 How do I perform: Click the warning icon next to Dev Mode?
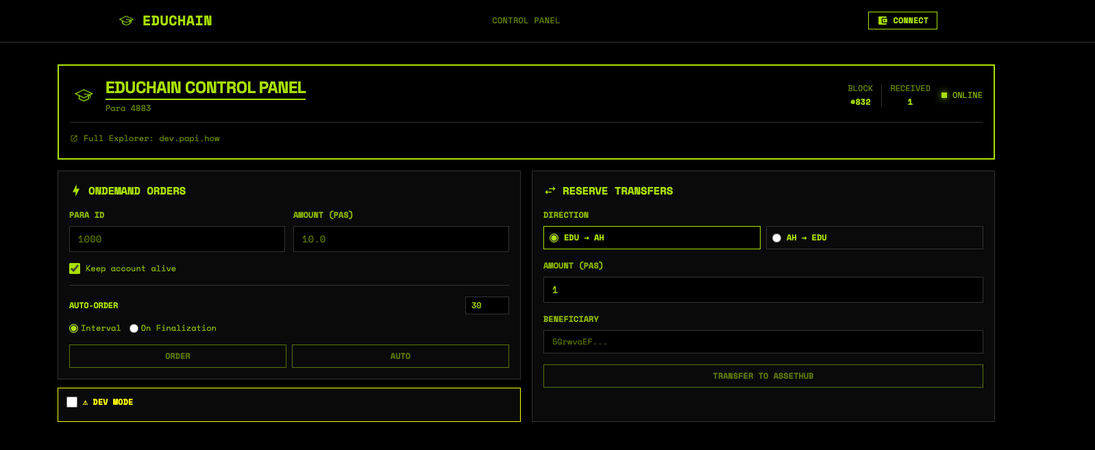tap(86, 403)
